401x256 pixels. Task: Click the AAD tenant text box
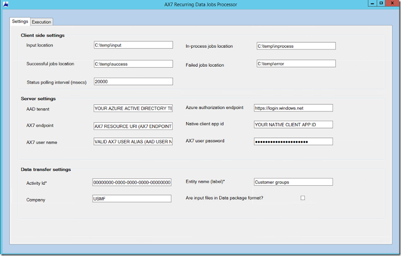click(133, 108)
